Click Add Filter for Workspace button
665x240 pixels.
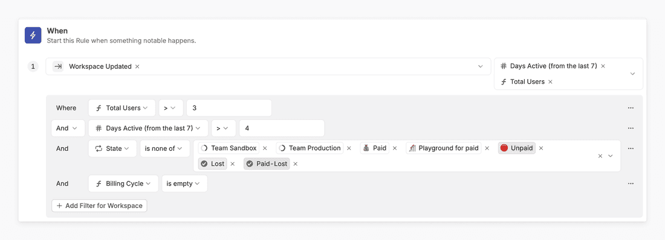(99, 206)
